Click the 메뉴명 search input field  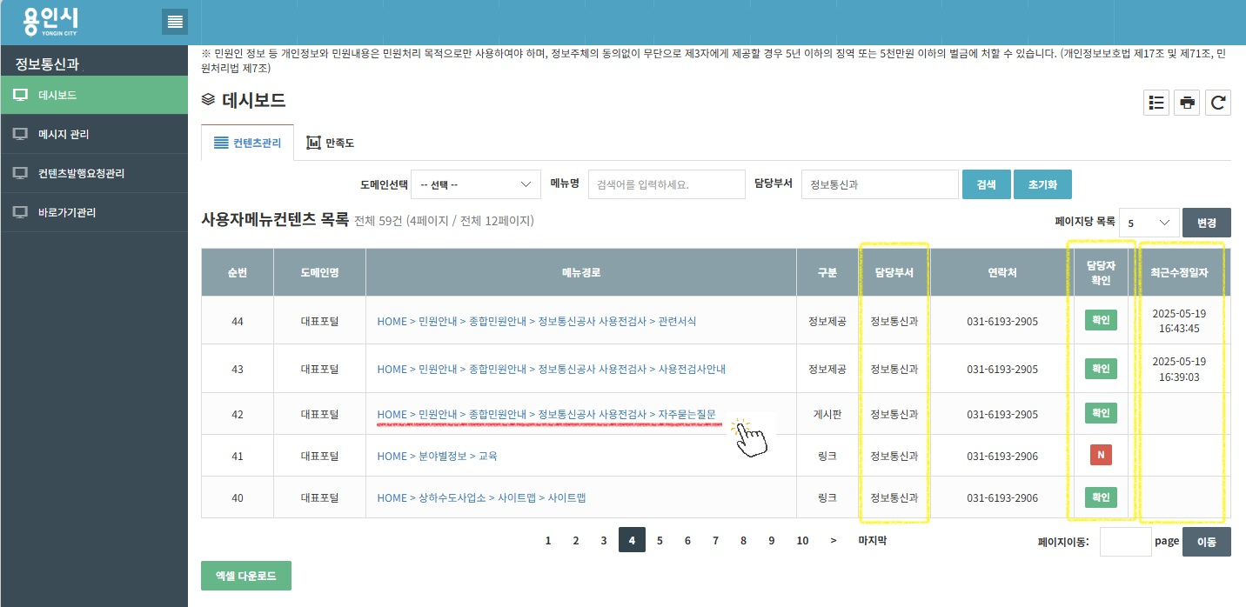coord(667,184)
